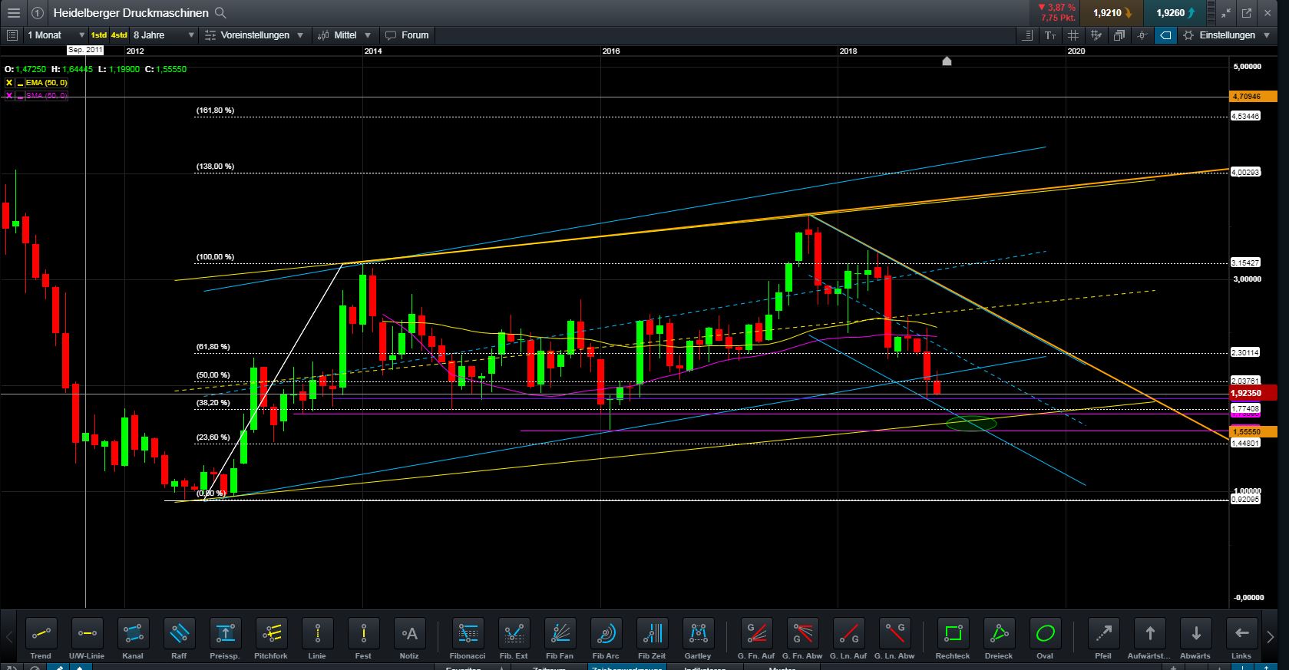
Task: Open the Mittel chart type dropdown
Action: pyautogui.click(x=344, y=35)
